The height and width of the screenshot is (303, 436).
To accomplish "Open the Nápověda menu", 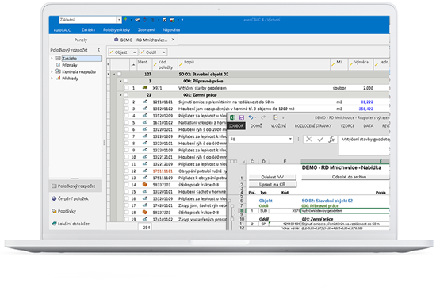I will click(171, 30).
